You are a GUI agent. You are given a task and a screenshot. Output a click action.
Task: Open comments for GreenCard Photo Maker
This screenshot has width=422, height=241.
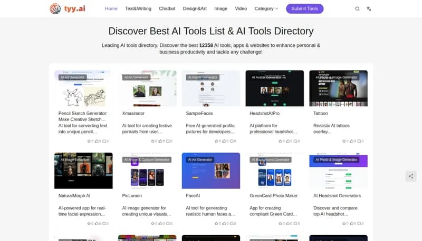[295, 224]
